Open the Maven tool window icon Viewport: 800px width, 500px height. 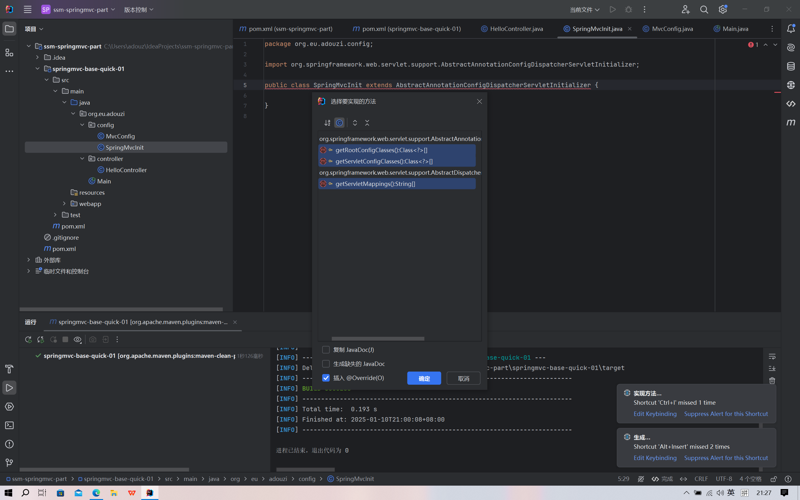click(x=791, y=123)
